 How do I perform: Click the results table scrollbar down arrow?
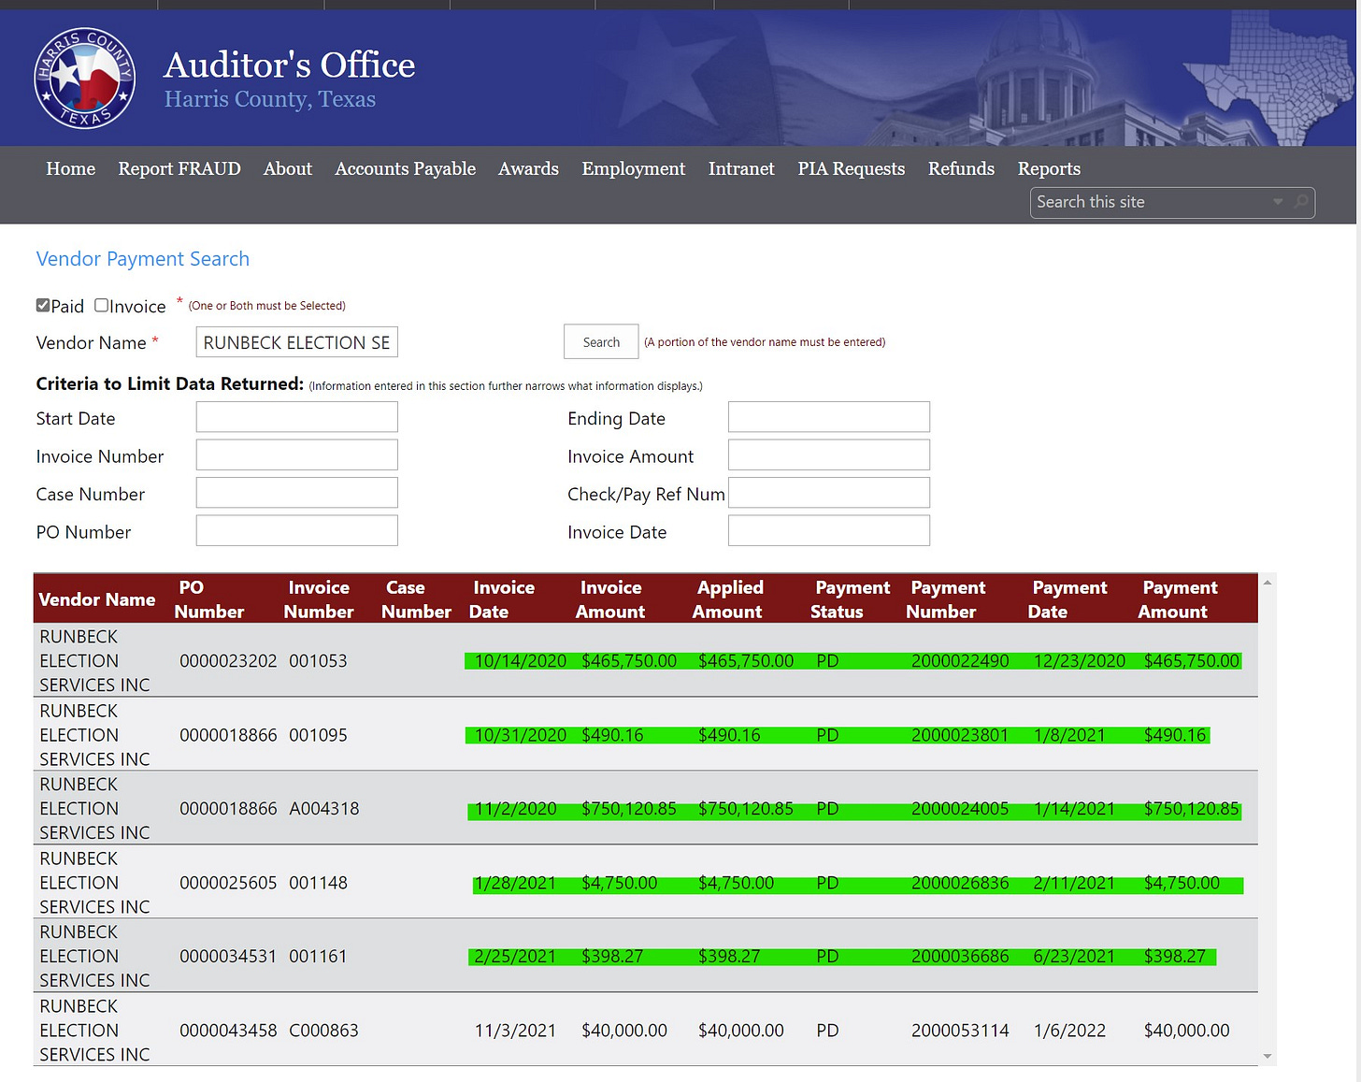[1268, 1056]
